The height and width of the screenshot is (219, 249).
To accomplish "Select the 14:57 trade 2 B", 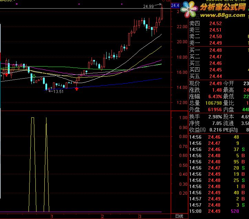I will tap(219, 199).
